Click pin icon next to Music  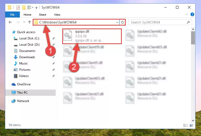(x=54, y=63)
